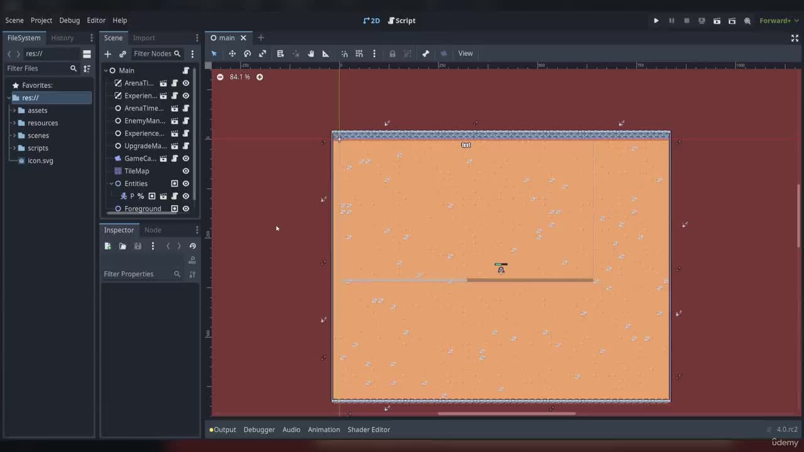The width and height of the screenshot is (804, 452).
Task: Open the Debug menu
Action: (x=70, y=21)
